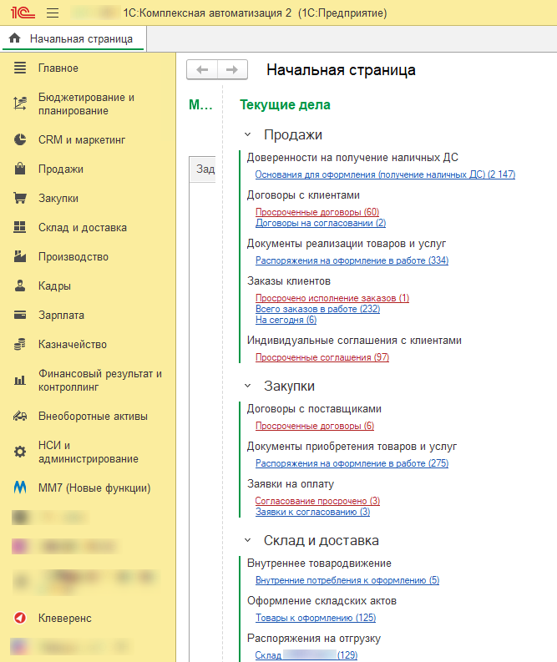The image size is (557, 662).
Task: Click the 1C logo icon
Action: [23, 13]
